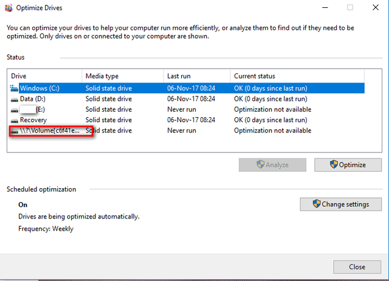This screenshot has width=389, height=281.
Task: Click Recovery's OK (0 days since last run) status
Action: [270, 120]
